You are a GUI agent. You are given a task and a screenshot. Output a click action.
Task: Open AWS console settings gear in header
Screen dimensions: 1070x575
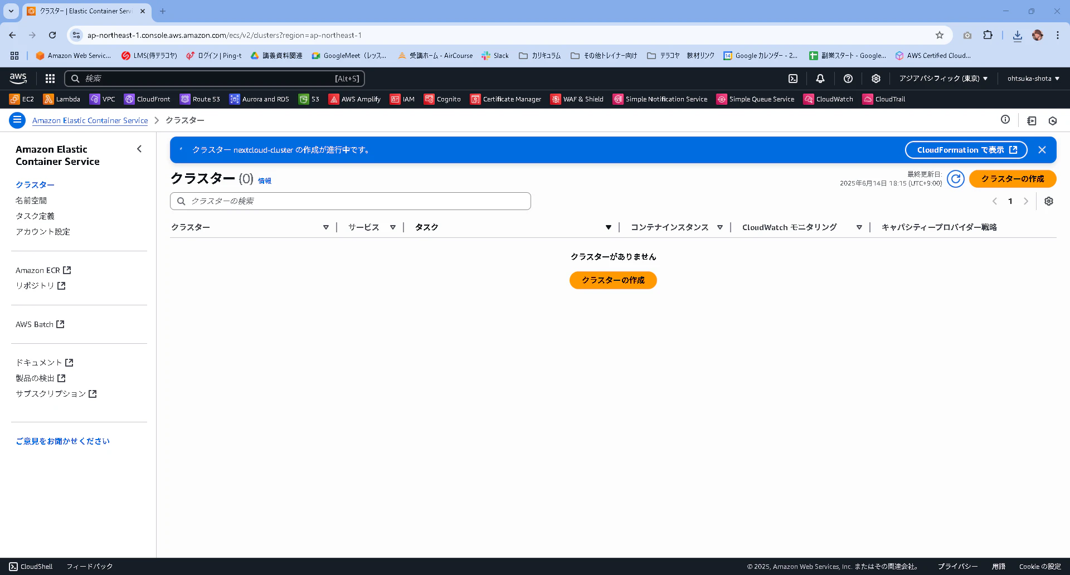point(876,79)
